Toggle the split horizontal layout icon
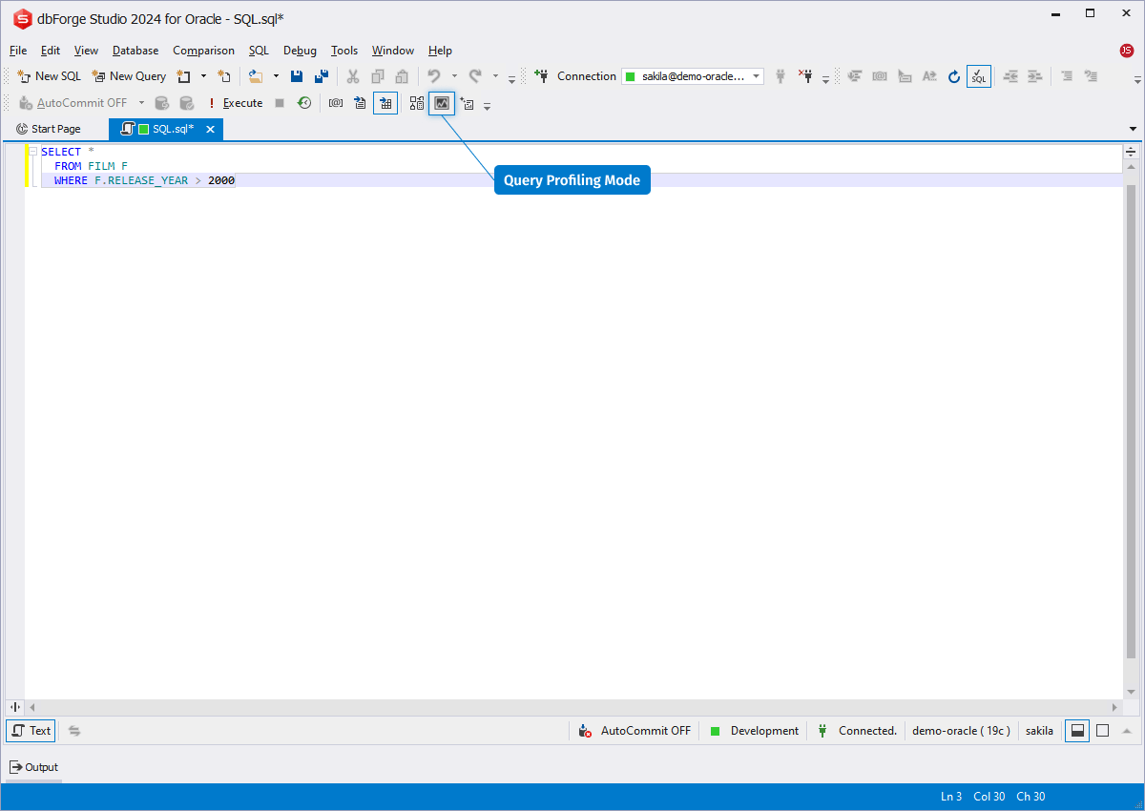The image size is (1145, 811). 1077,731
